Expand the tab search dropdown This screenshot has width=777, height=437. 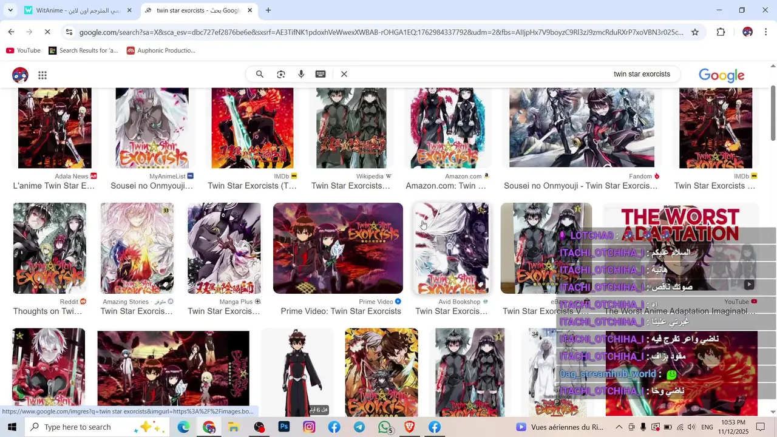coord(10,10)
